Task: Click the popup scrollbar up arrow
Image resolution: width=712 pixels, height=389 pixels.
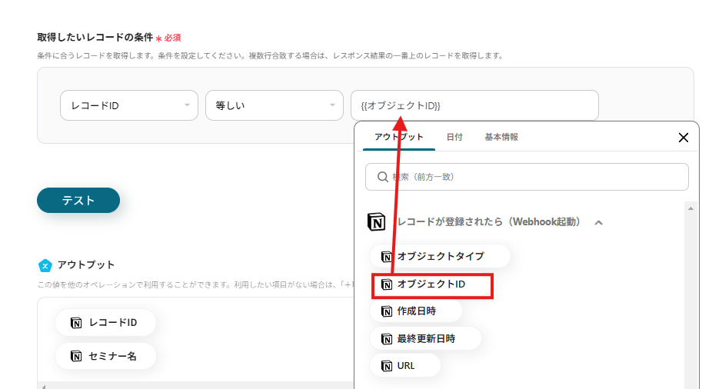Action: (x=690, y=208)
